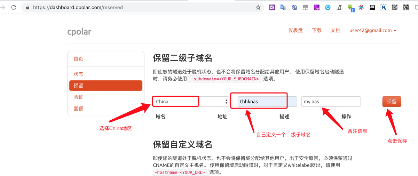Viewport: 418px width, 176px height.
Task: Click the gray kangaroo extension icon
Action: tap(339, 7)
